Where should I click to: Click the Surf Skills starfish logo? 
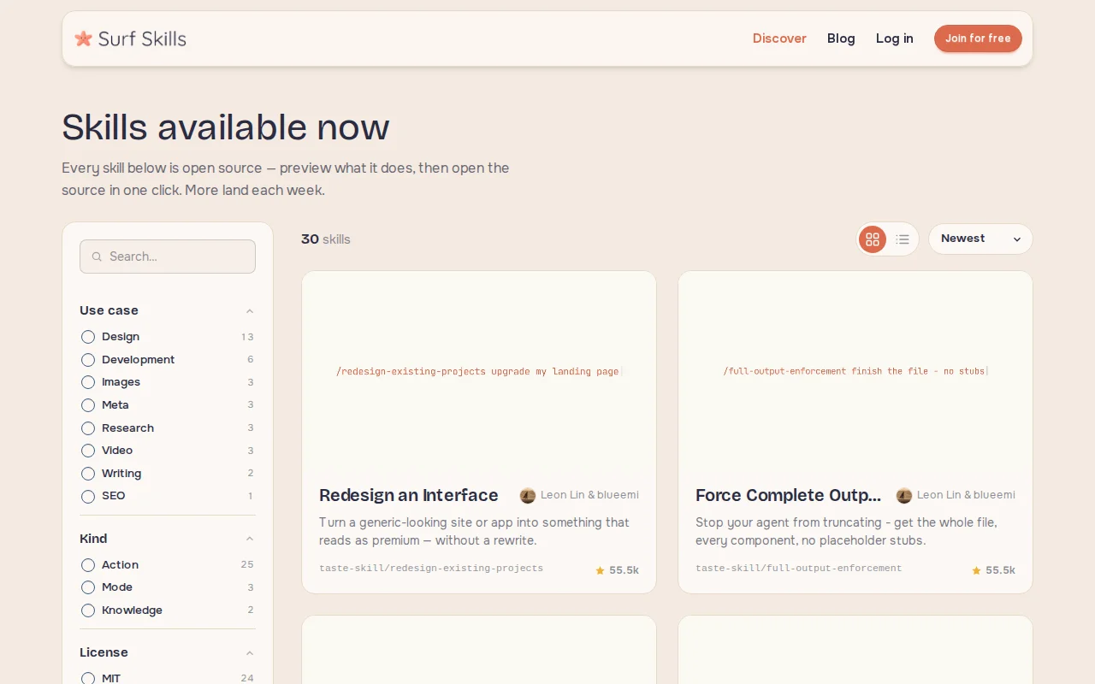point(83,38)
